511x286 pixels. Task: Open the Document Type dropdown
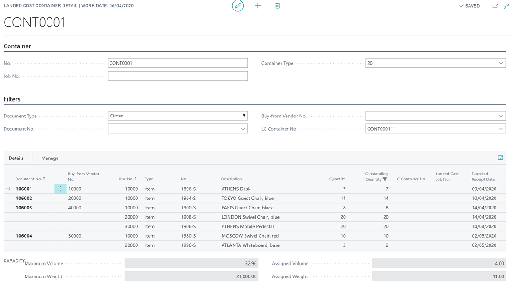[244, 116]
